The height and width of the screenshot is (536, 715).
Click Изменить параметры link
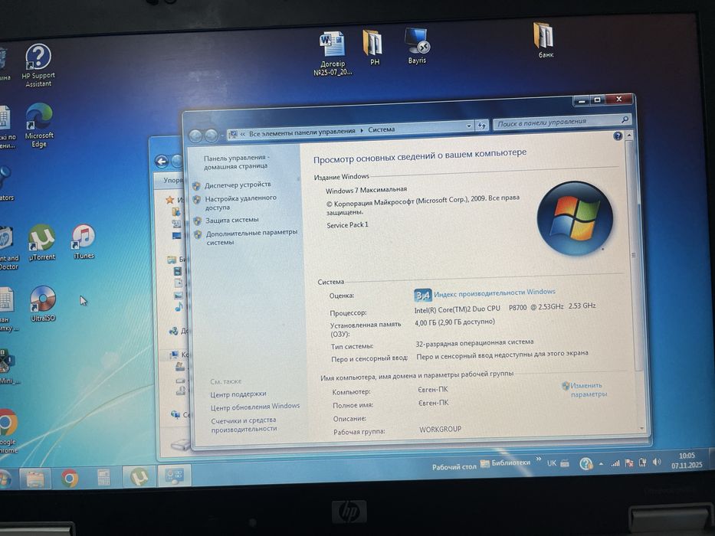pyautogui.click(x=589, y=390)
